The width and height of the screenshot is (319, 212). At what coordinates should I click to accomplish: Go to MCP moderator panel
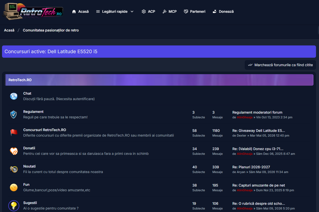click(x=169, y=11)
